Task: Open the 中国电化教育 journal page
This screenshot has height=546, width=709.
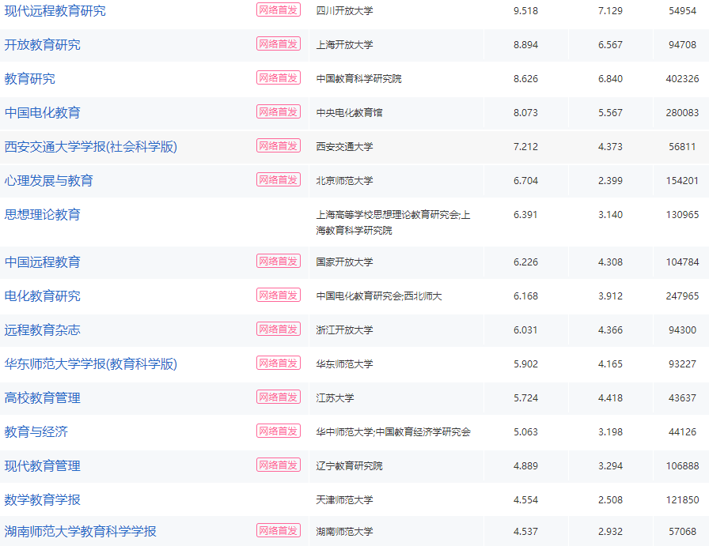Action: 43,112
